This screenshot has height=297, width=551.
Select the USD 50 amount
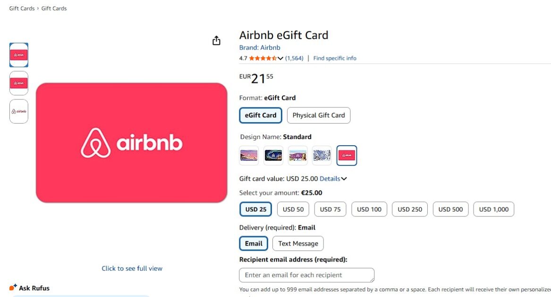[x=293, y=209]
